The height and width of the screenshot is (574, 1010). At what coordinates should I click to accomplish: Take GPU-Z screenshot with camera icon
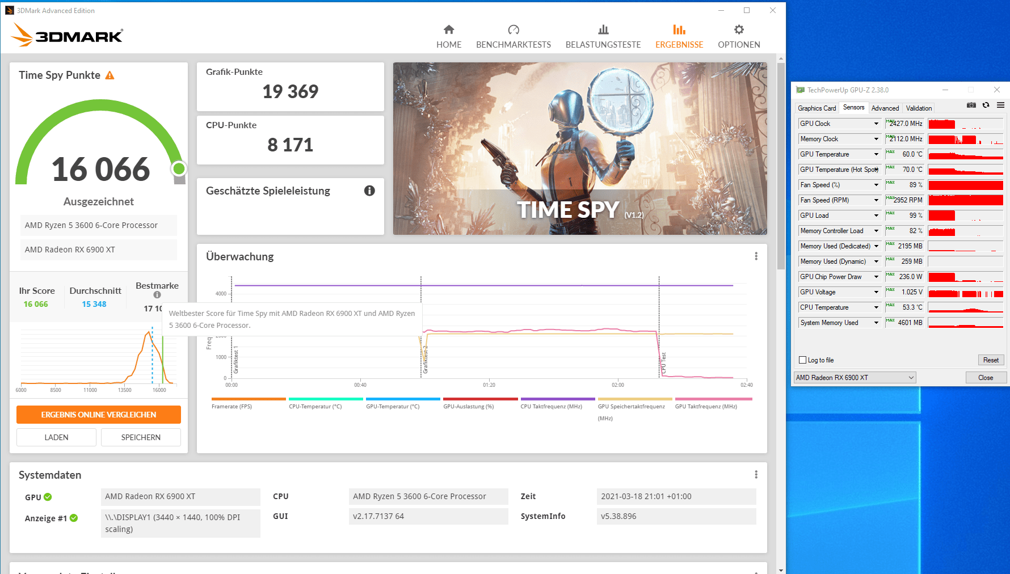[x=971, y=105]
